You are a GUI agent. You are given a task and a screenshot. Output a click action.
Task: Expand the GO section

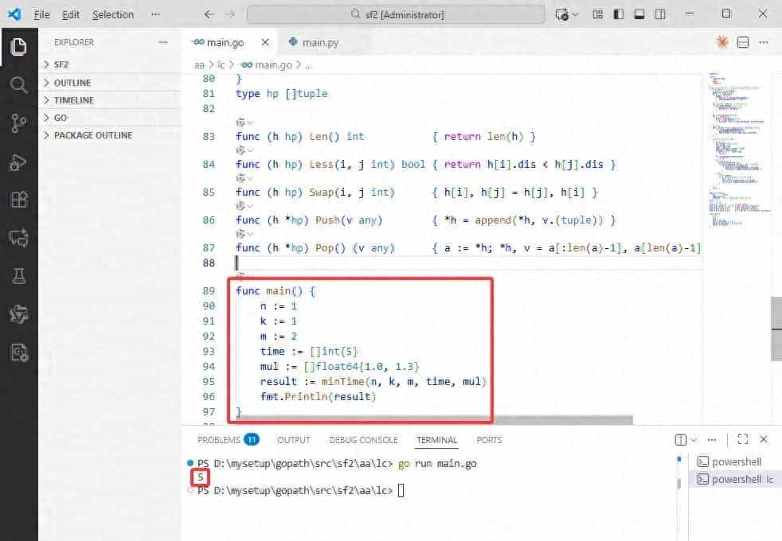[x=110, y=118]
